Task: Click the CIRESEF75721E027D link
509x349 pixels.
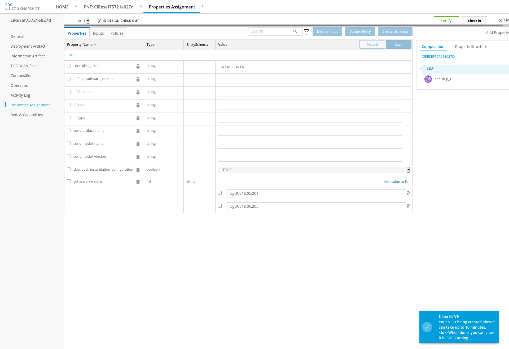Action: click(x=438, y=57)
